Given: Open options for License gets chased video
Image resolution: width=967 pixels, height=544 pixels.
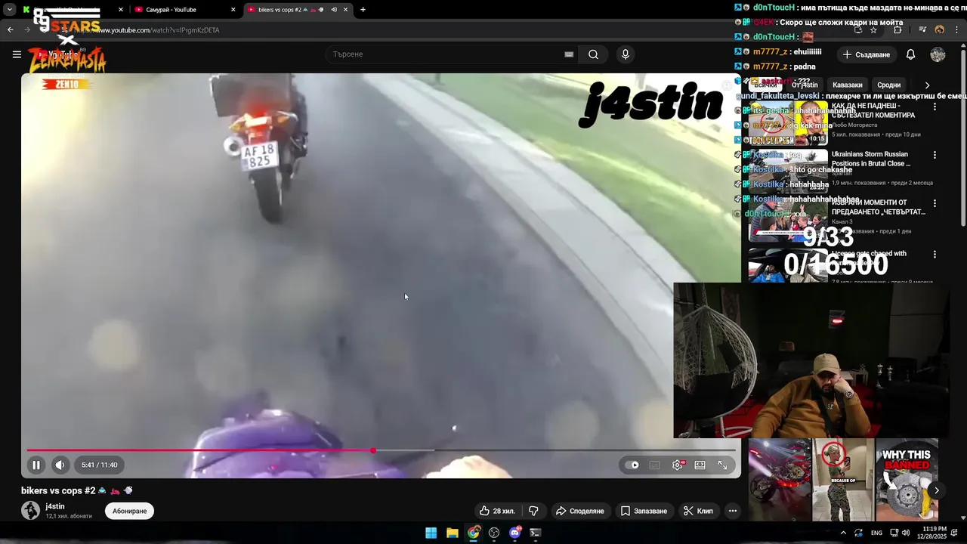Looking at the screenshot, I should click(935, 255).
